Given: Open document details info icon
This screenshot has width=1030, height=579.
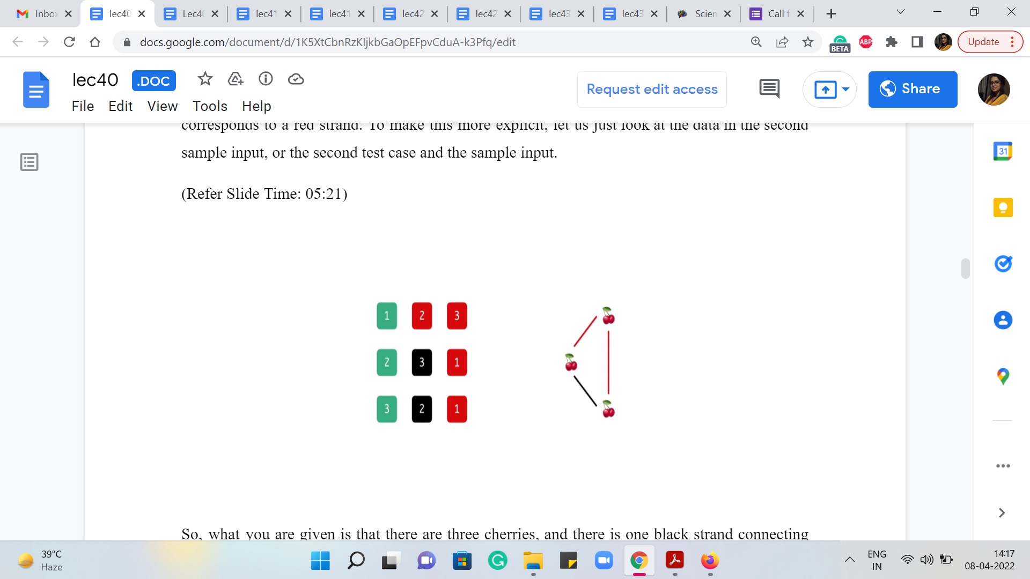Looking at the screenshot, I should click(266, 79).
